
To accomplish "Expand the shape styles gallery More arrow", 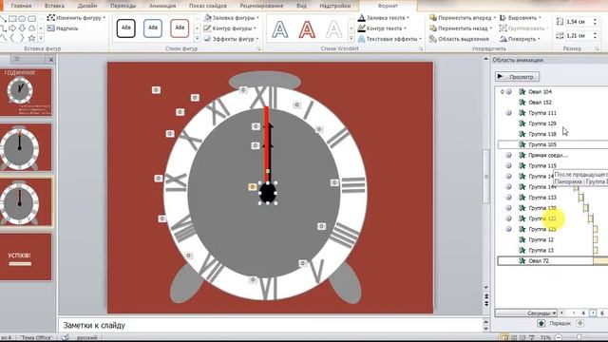I will [x=197, y=38].
